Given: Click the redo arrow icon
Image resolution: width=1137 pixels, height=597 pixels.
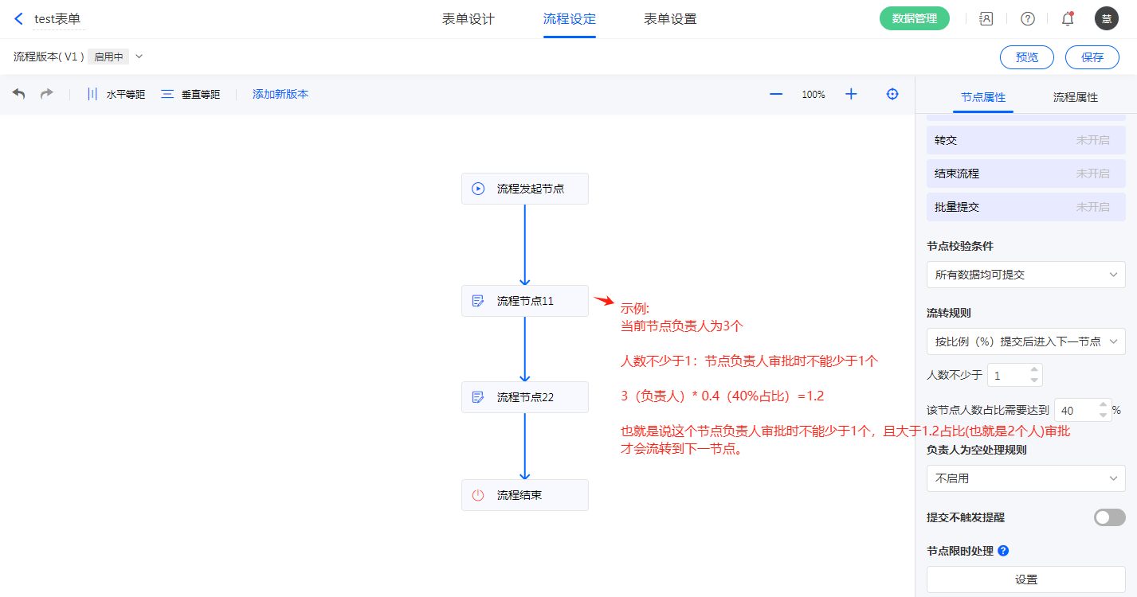Looking at the screenshot, I should [x=47, y=94].
